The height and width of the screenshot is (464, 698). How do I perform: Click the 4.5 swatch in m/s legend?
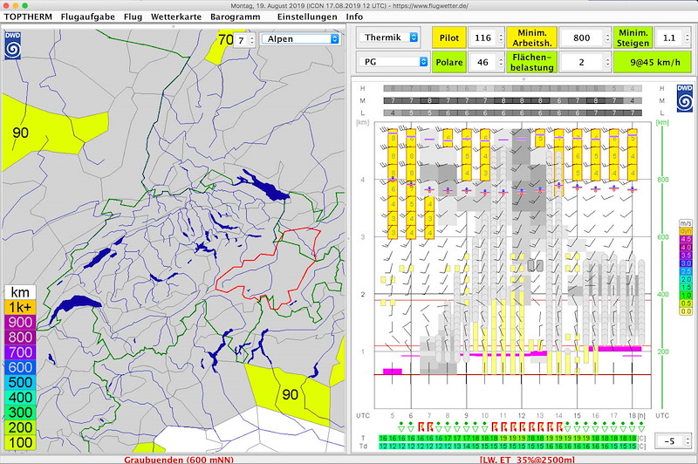pos(686,239)
